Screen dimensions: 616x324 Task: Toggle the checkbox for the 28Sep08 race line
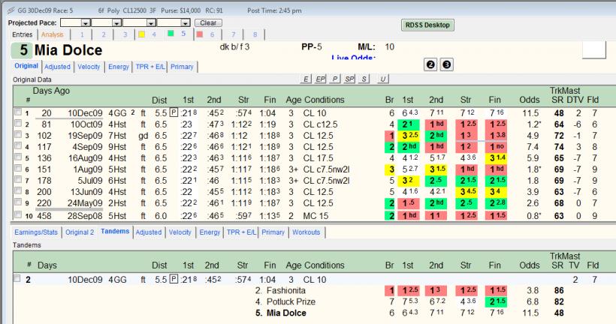(x=18, y=215)
